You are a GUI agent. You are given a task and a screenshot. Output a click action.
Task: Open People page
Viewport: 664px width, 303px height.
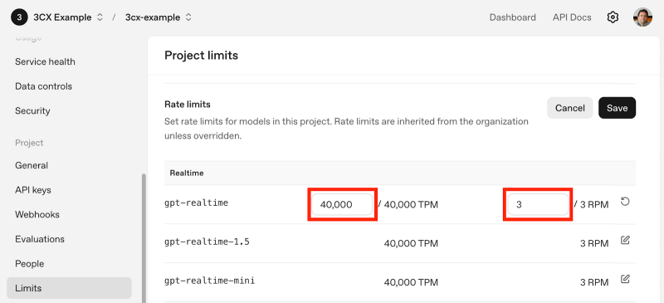tap(30, 264)
